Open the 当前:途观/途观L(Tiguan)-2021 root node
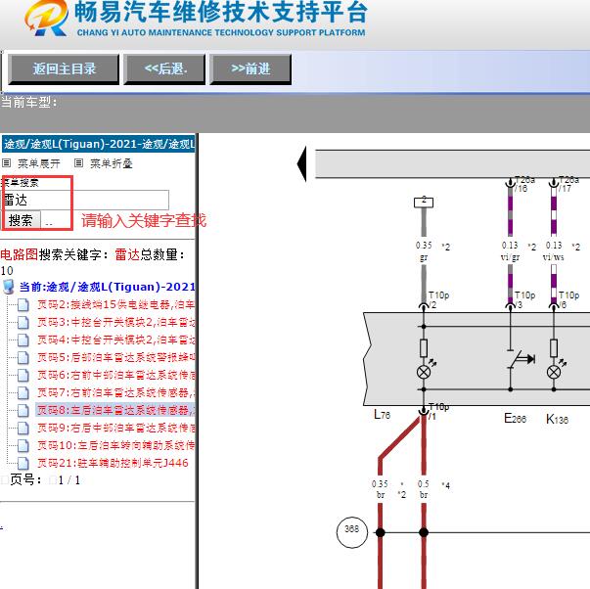This screenshot has height=589, width=590. pos(108,287)
